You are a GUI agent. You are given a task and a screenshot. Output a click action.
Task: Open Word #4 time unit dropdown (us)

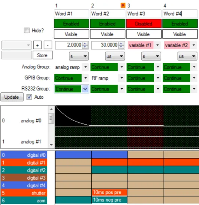pyautogui.click(x=187, y=56)
